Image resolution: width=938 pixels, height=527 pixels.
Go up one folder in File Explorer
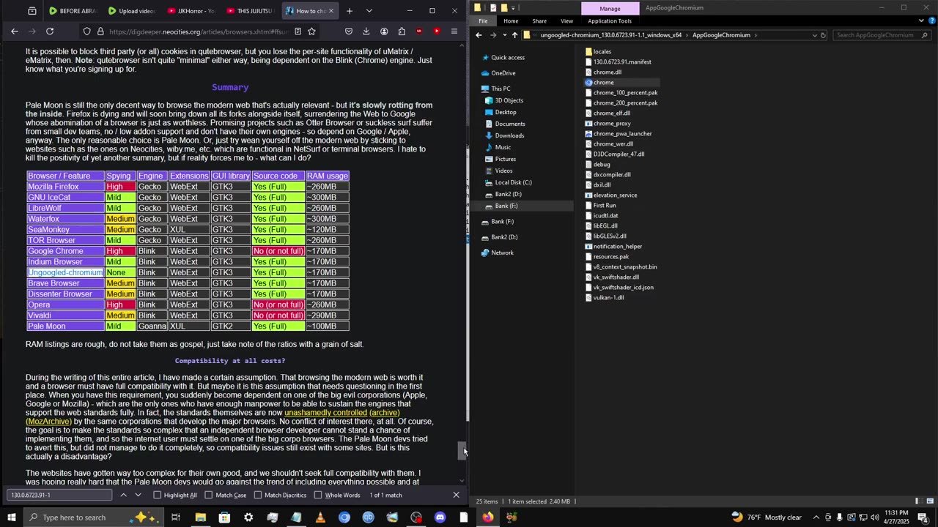[514, 35]
